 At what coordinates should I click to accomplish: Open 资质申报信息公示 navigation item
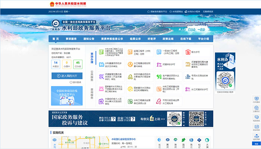pos(112,39)
